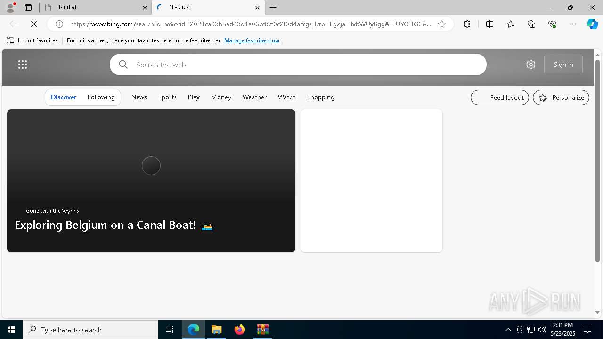Open the News tab
The width and height of the screenshot is (603, 339).
139,97
